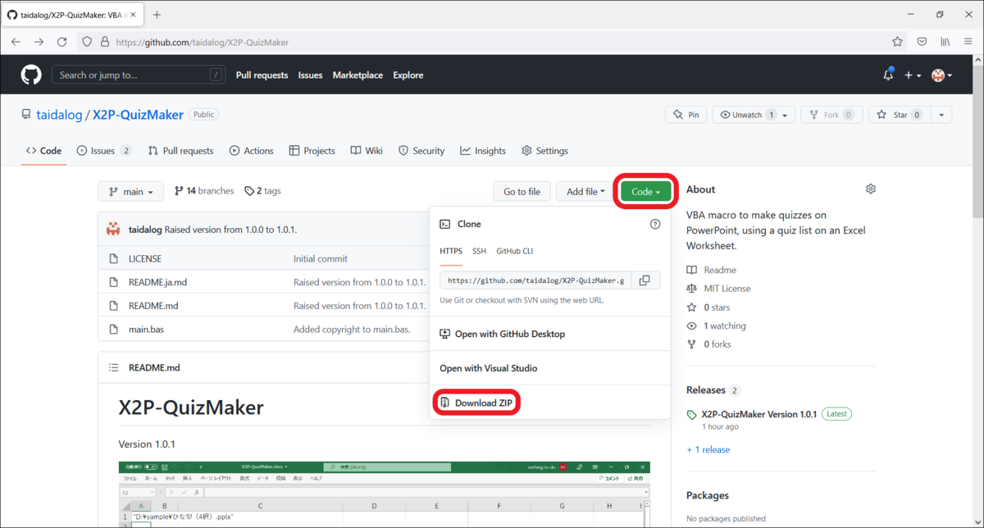Screen dimensions: 984x528
Task: Click the help icon next to Clone
Action: click(x=655, y=224)
